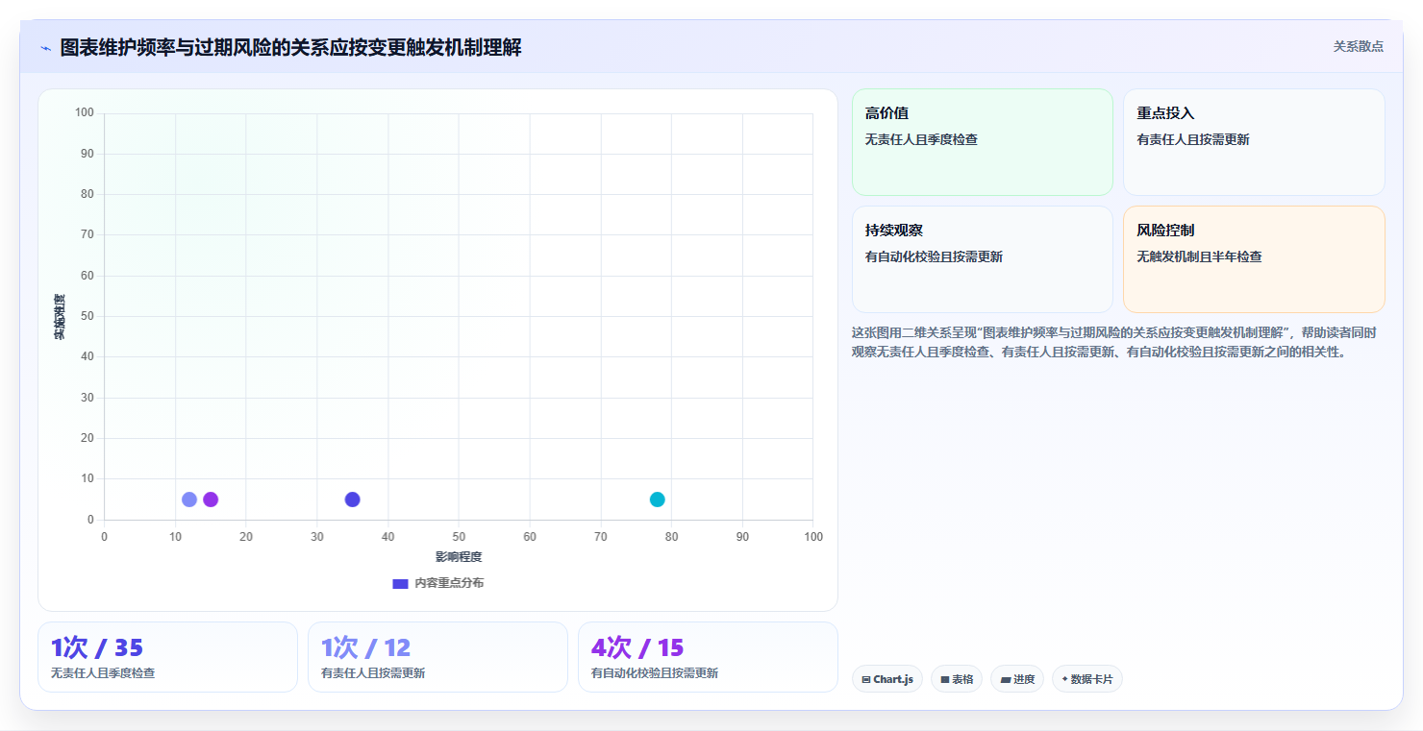Viewport: 1423px width, 731px height.
Task: Click the Chart.js tag chip
Action: 886,679
